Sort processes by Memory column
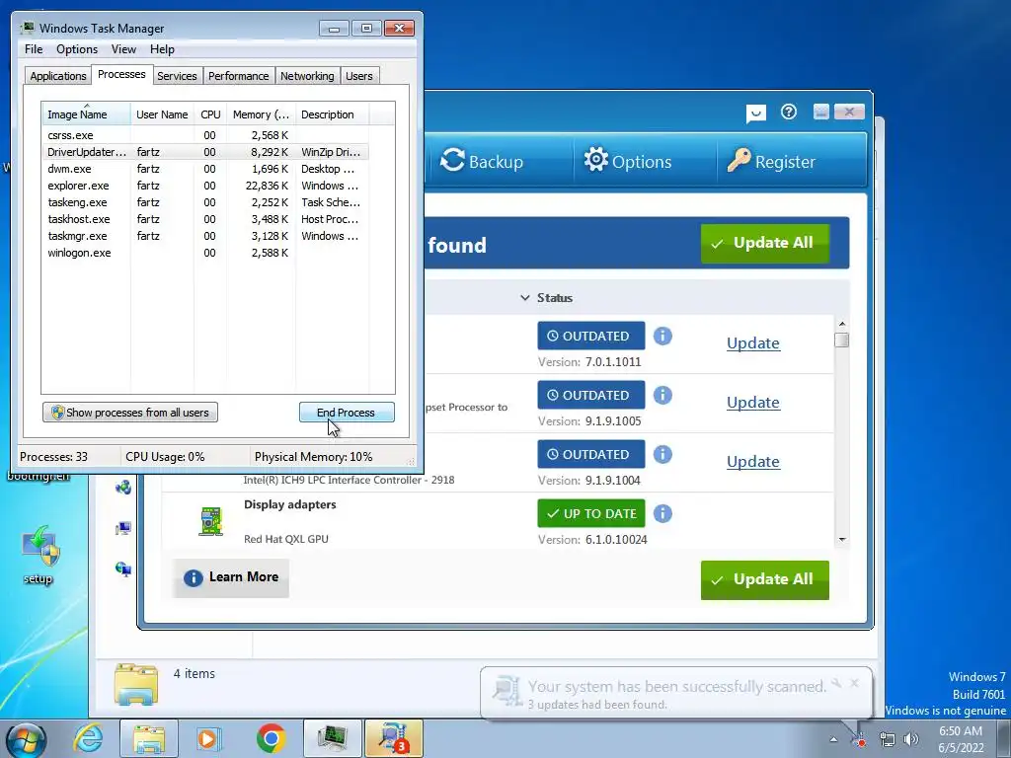 pyautogui.click(x=261, y=114)
